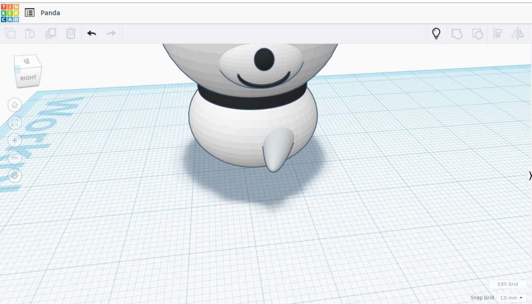Open the Align tool

pyautogui.click(x=498, y=33)
